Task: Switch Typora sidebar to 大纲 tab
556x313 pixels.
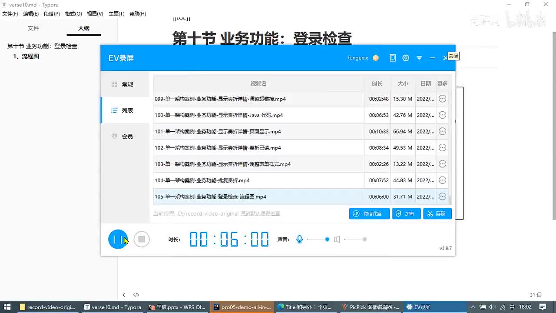Action: pyautogui.click(x=84, y=28)
